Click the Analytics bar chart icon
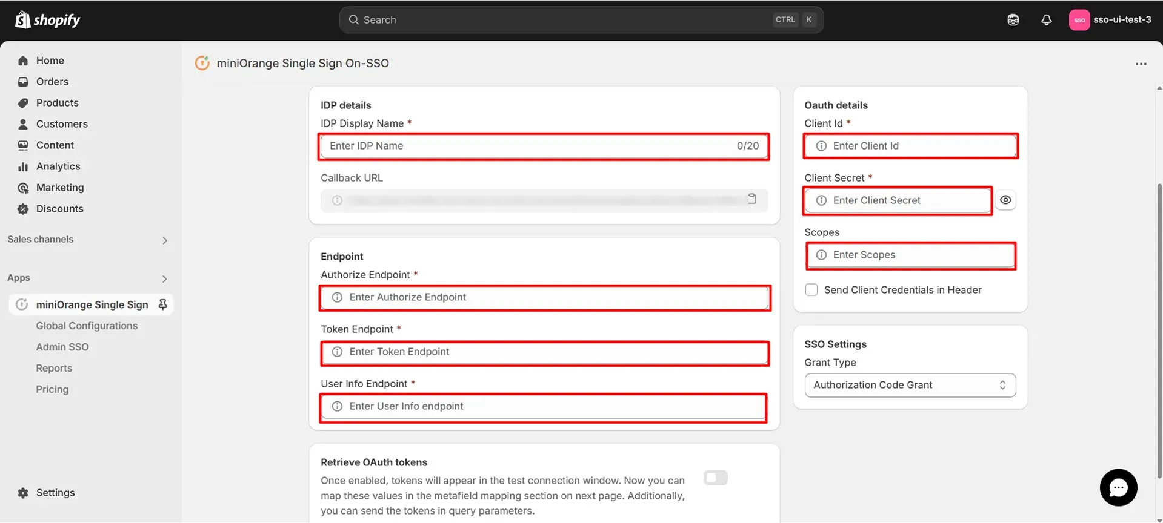Screen dimensions: 1163x523 (x=23, y=166)
